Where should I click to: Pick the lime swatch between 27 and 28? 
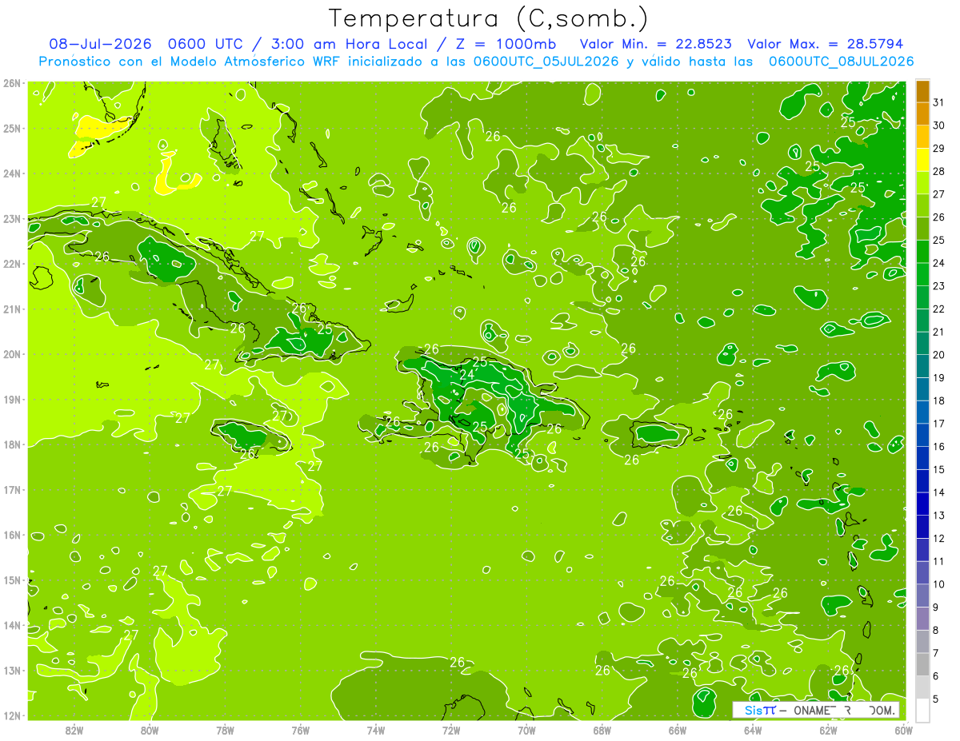pos(922,183)
